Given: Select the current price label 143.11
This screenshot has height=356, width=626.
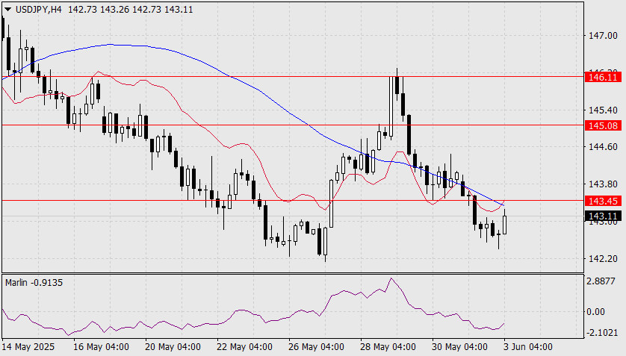Looking at the screenshot, I should point(603,216).
